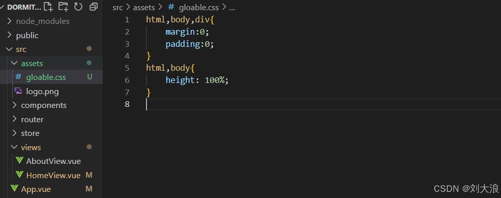Select the store folder name
The image size is (501, 198).
[31, 133]
